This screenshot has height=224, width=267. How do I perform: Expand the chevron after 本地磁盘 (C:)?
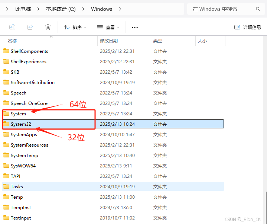click(x=83, y=9)
